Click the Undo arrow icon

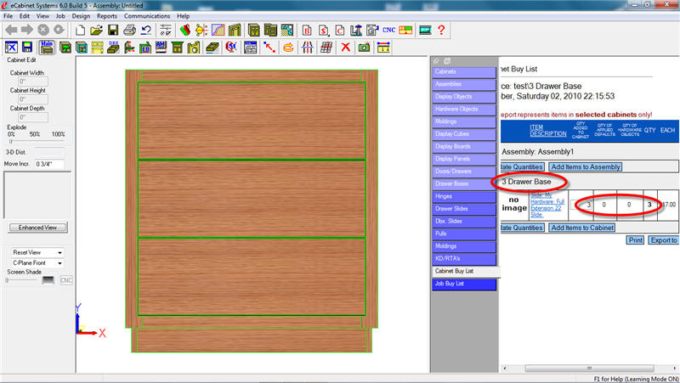coord(146,30)
